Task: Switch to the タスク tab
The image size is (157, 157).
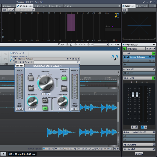Action: click(68, 6)
